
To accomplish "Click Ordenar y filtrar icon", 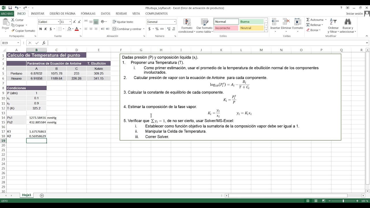I will pyautogui.click(x=333, y=22).
